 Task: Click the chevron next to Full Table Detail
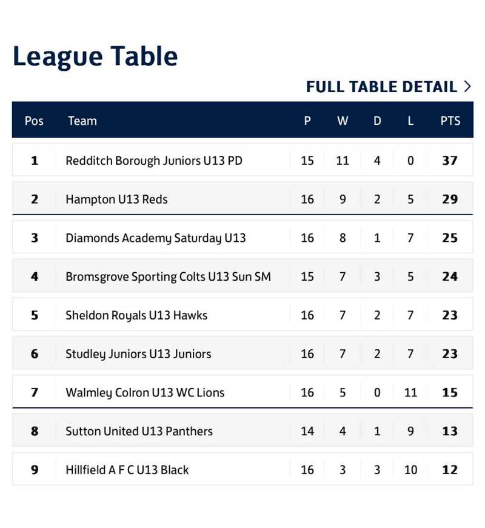[467, 87]
